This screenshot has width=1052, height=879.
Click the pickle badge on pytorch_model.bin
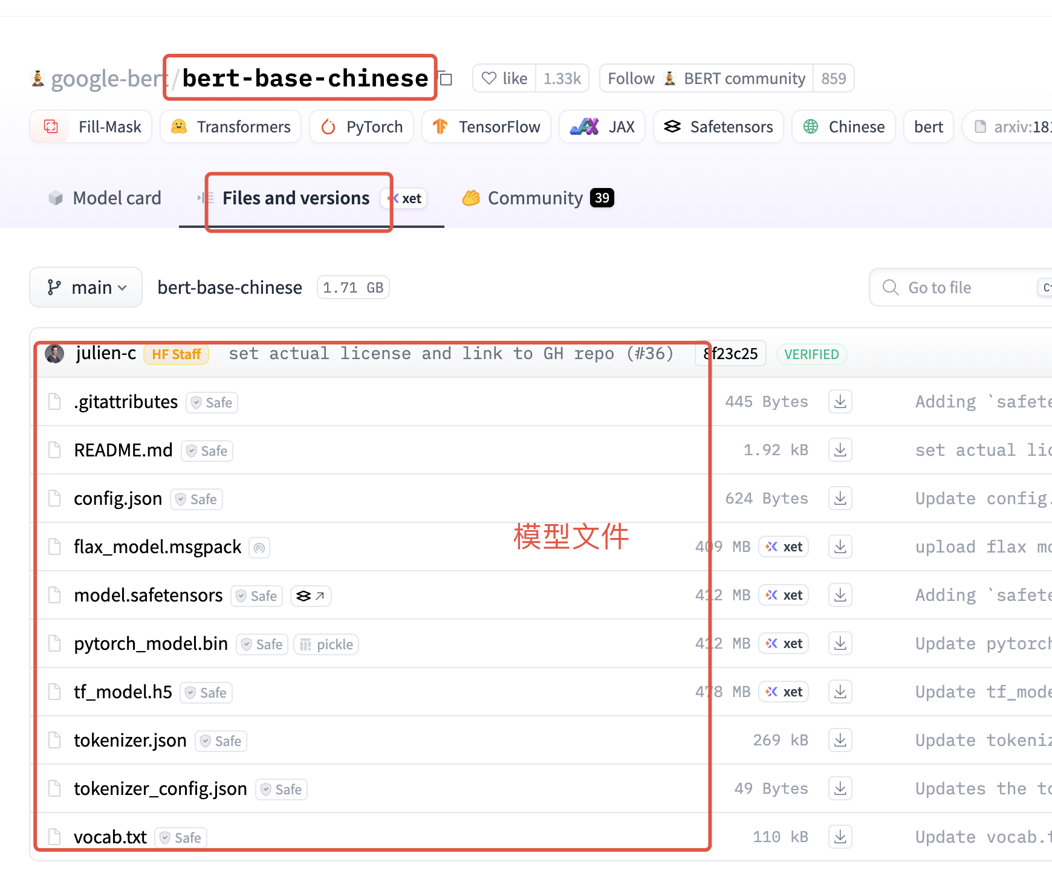(326, 644)
